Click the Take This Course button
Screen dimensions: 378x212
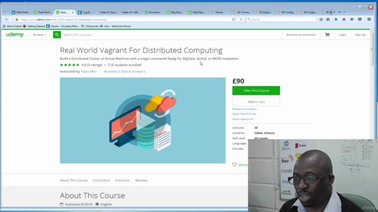pos(256,91)
